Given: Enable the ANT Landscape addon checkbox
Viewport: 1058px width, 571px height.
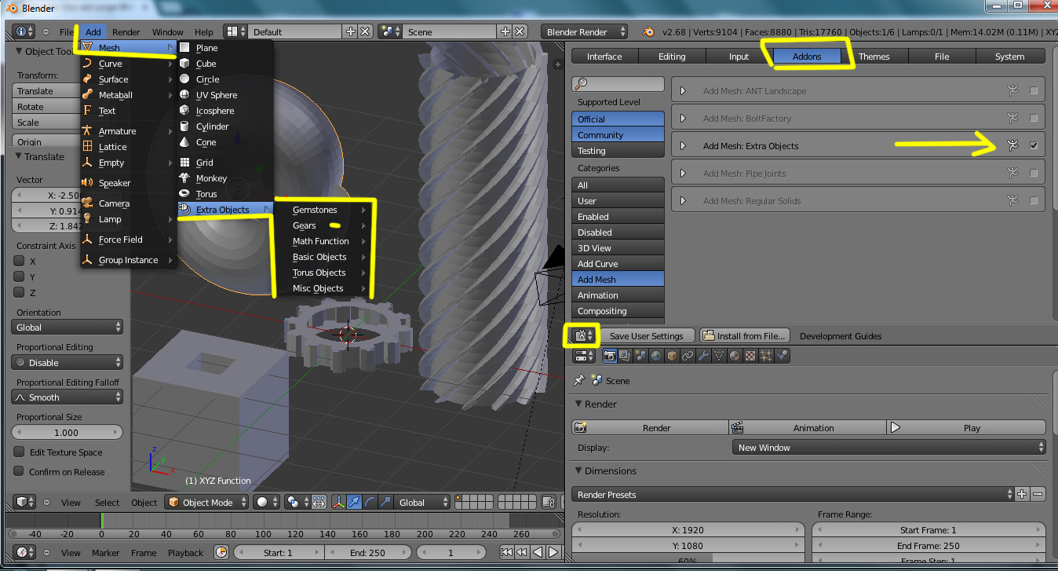Looking at the screenshot, I should click(1034, 91).
